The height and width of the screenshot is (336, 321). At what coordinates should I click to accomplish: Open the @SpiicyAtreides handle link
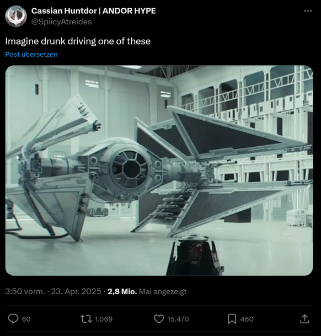(62, 22)
